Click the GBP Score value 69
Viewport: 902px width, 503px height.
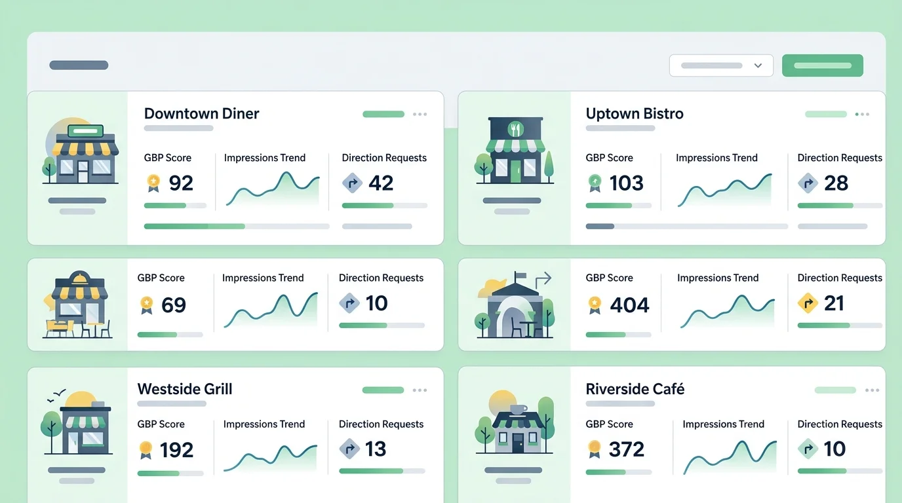pos(174,305)
